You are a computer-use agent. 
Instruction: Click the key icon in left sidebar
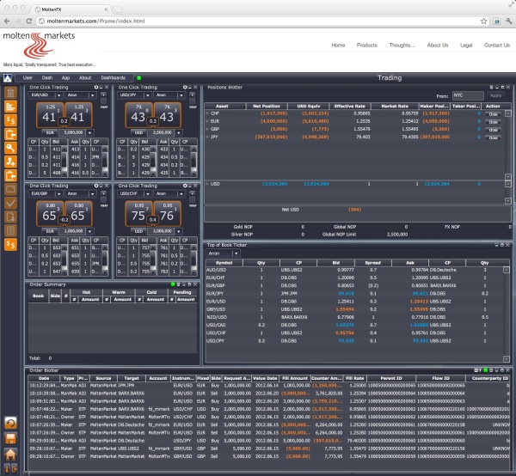point(11,147)
